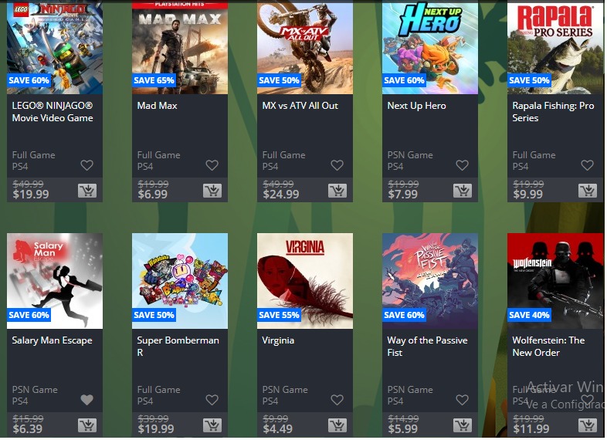The height and width of the screenshot is (440, 607).
Task: Toggle wishlist heart for Mad Max
Action: [x=212, y=165]
